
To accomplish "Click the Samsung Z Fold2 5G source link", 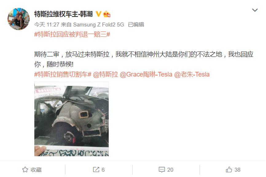I will (99, 25).
